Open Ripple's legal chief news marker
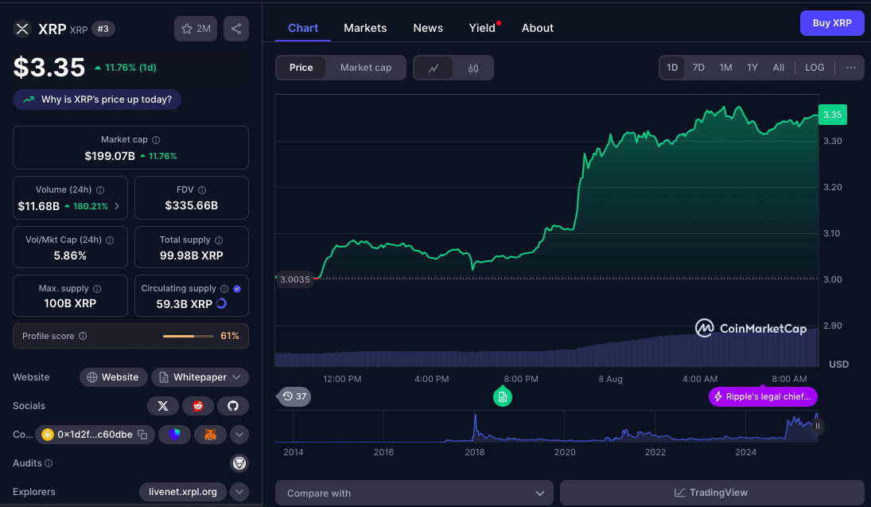The height and width of the screenshot is (507, 871). (764, 396)
